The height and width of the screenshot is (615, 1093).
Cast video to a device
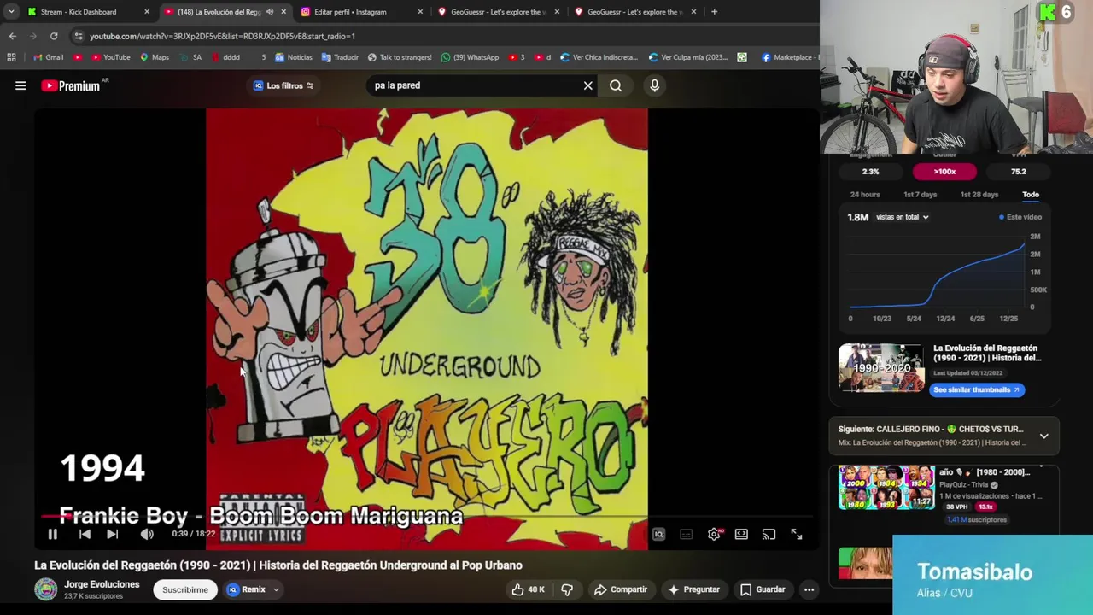[x=769, y=534]
